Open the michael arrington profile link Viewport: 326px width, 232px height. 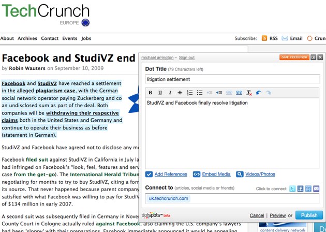point(157,57)
